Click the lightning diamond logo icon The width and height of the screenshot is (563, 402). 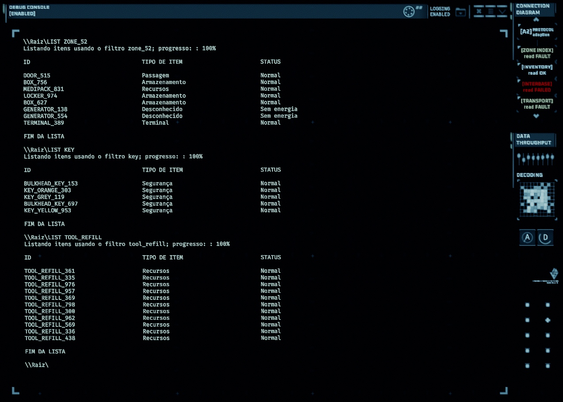pos(554,273)
